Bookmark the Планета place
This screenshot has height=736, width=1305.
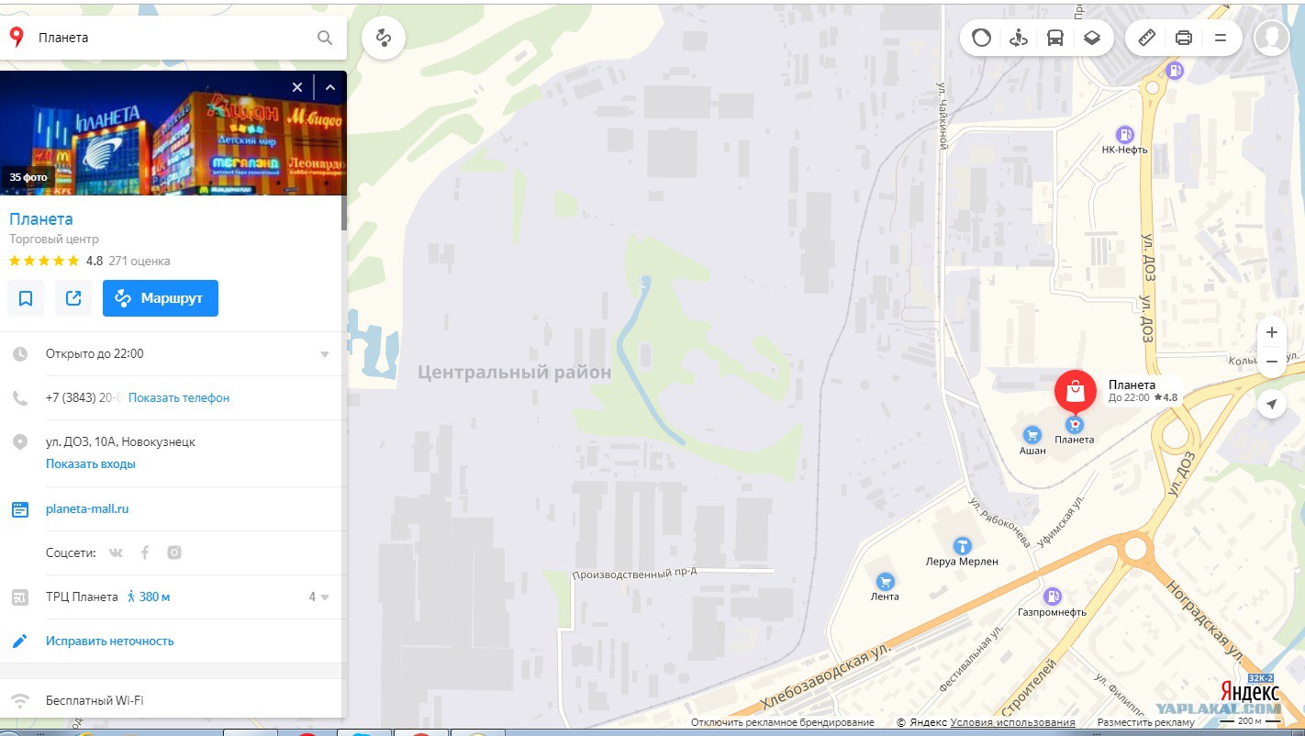click(x=26, y=298)
